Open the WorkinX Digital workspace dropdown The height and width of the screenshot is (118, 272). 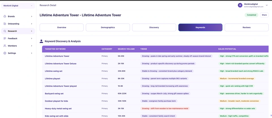tap(18, 6)
